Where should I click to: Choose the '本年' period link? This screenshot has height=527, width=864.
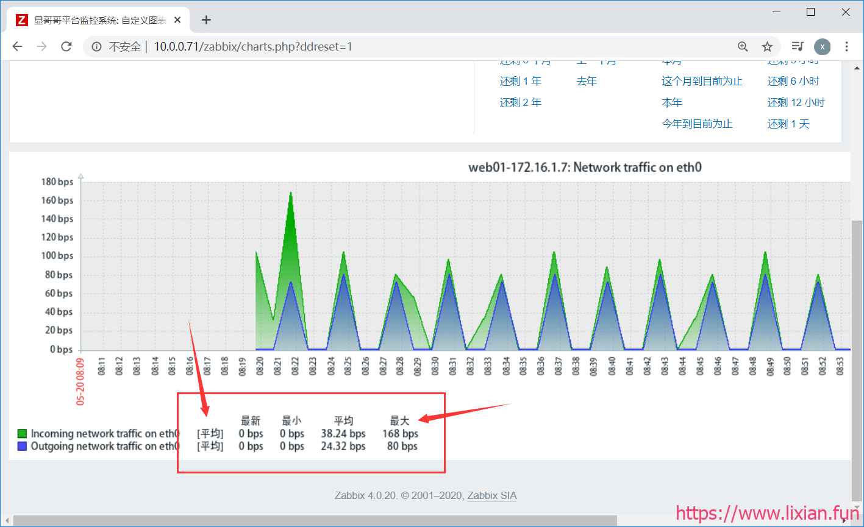tap(672, 102)
